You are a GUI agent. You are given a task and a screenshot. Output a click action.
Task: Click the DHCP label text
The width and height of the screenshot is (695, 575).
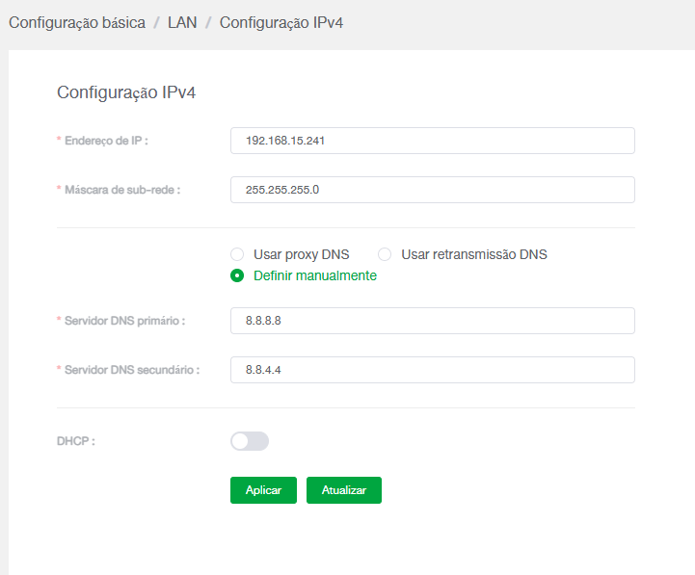coord(76,441)
